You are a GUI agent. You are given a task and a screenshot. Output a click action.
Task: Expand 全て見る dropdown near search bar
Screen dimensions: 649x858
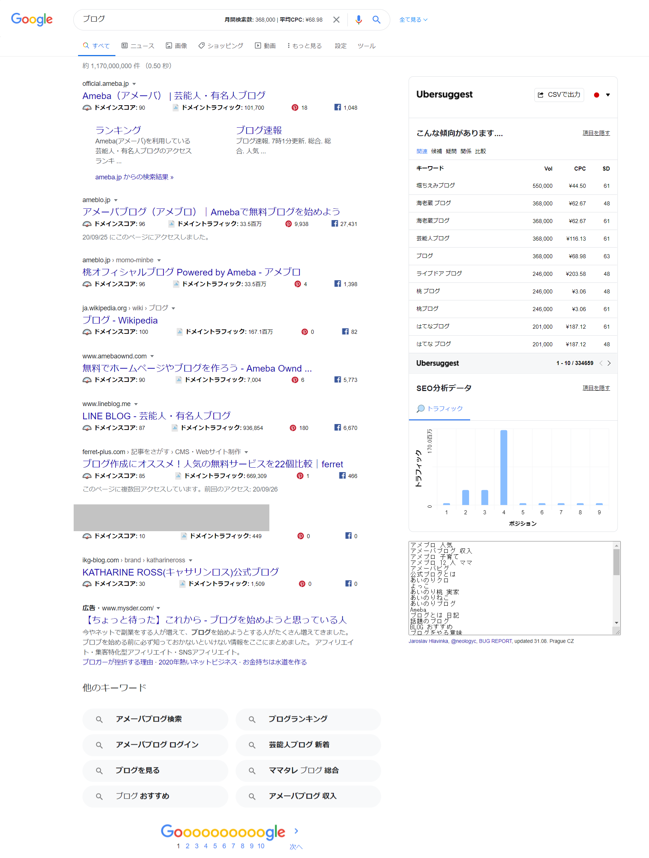point(413,20)
